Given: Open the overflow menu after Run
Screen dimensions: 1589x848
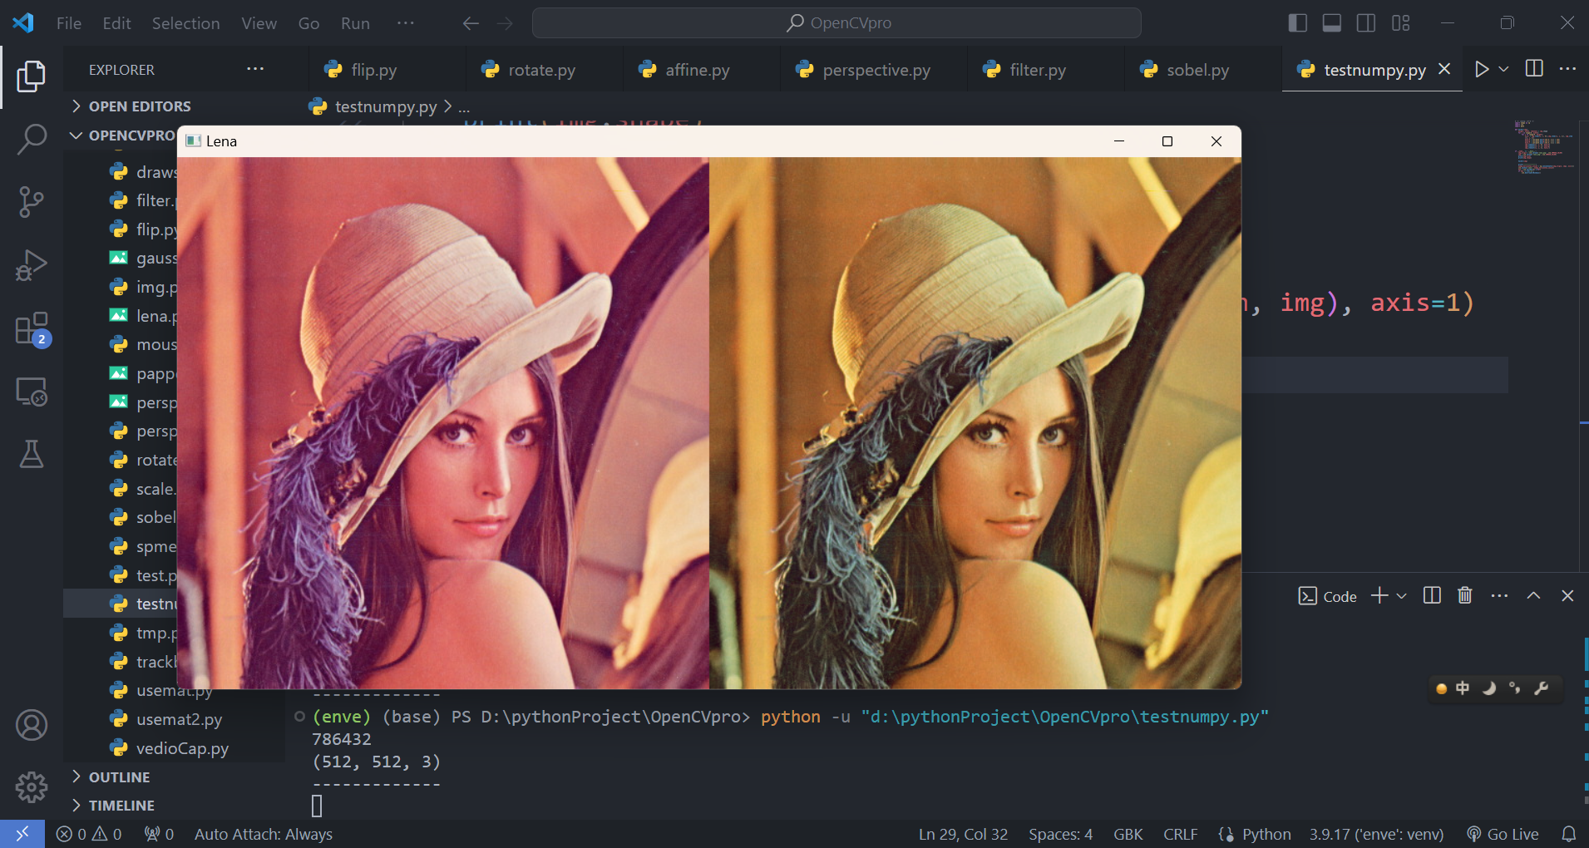Looking at the screenshot, I should click(x=406, y=23).
